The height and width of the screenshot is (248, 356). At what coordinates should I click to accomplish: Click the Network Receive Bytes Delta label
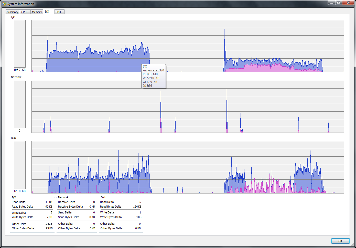tap(70, 207)
